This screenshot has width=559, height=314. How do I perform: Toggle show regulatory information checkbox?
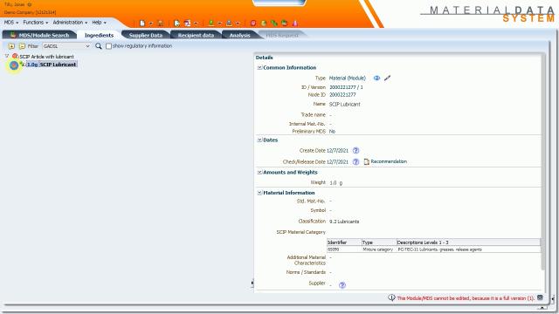coord(108,46)
